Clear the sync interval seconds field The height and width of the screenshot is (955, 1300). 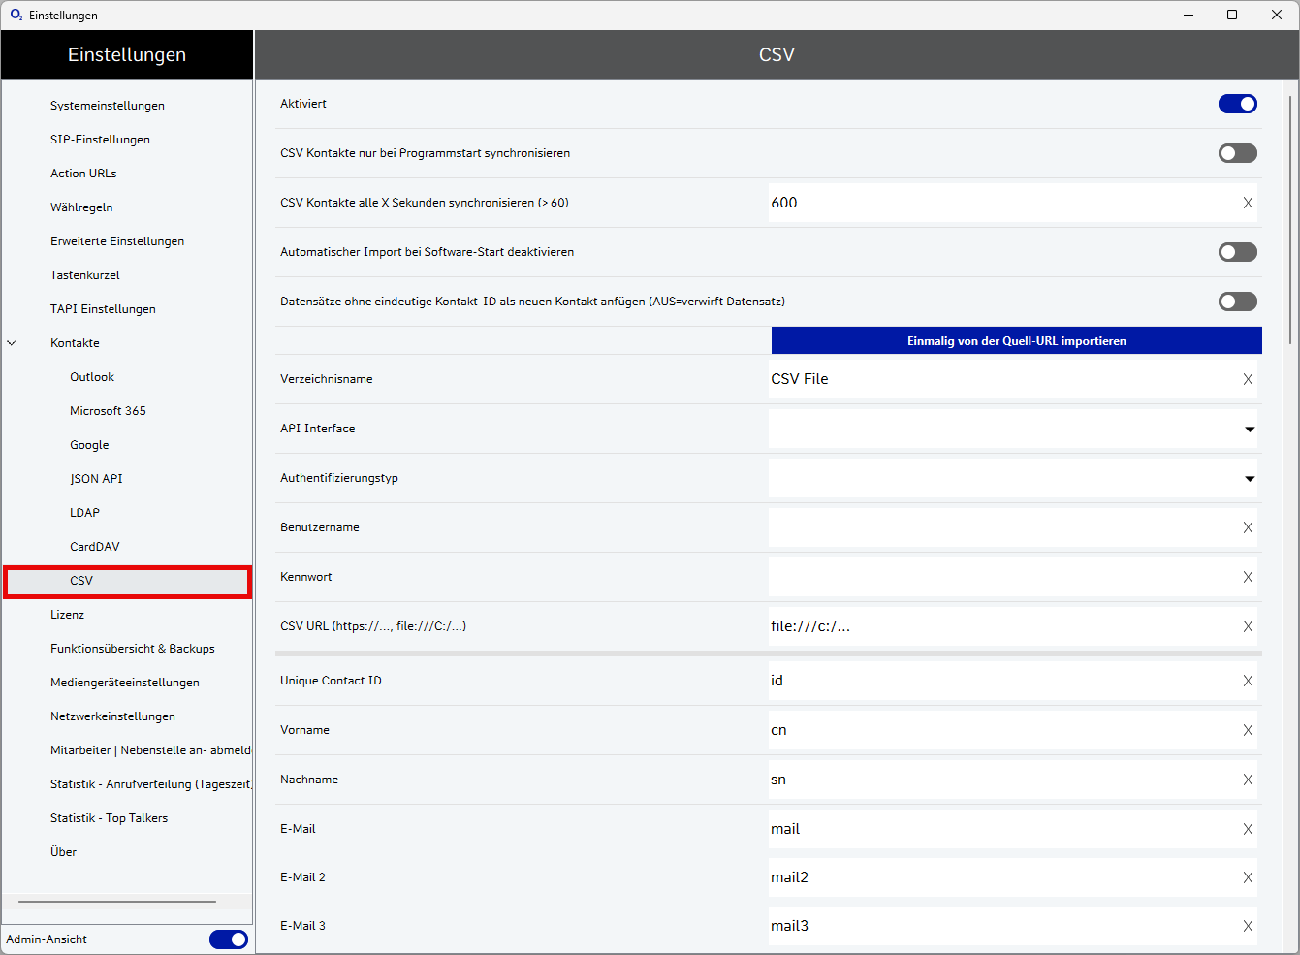point(1248,203)
